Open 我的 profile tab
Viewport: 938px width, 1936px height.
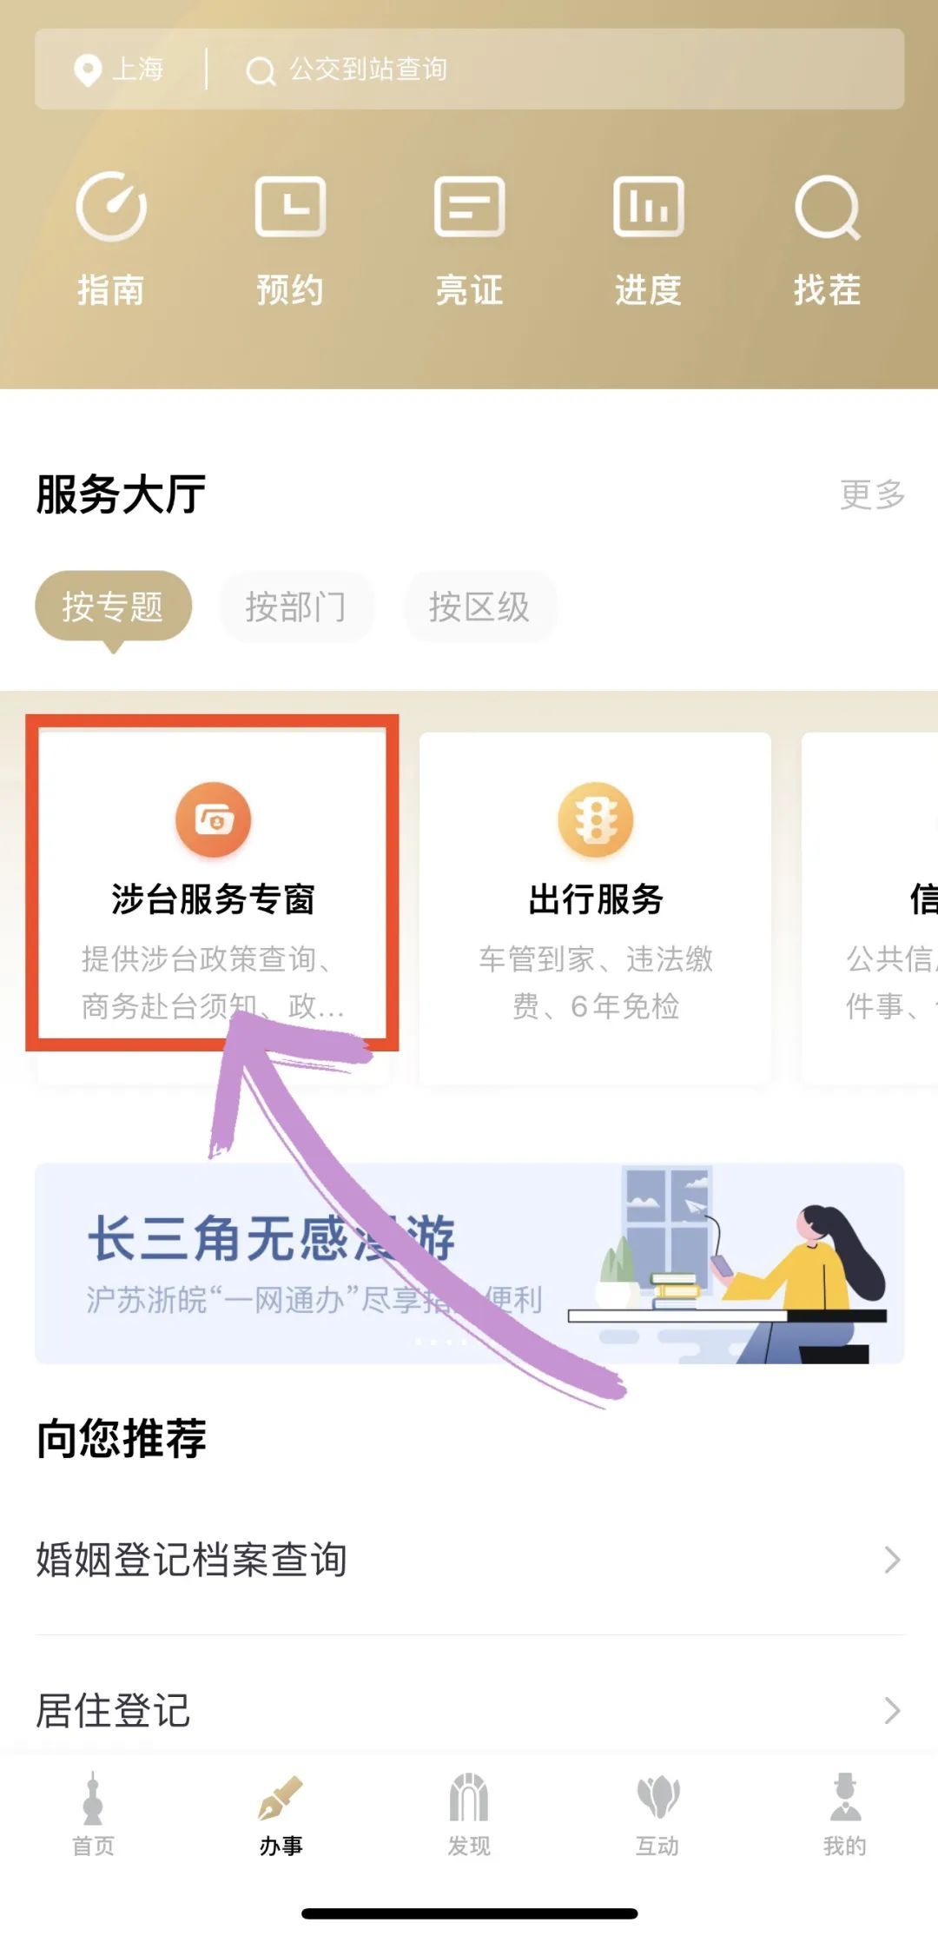(845, 1815)
